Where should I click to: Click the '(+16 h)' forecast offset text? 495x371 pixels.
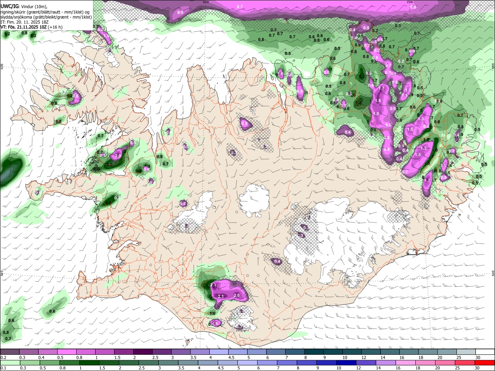(55, 27)
